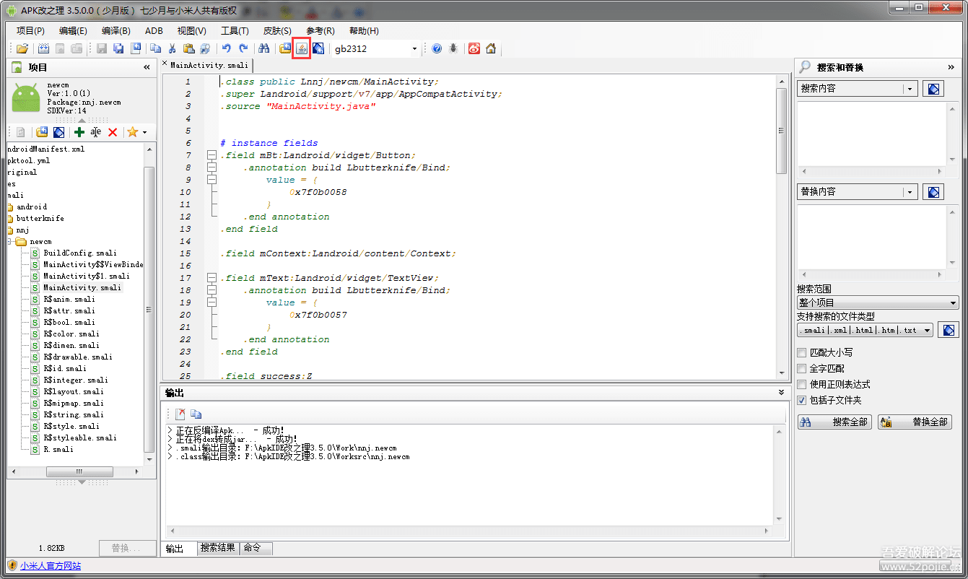Screen dimensions: 968x579
Task: Save all files toolbar icon
Action: tap(118, 48)
